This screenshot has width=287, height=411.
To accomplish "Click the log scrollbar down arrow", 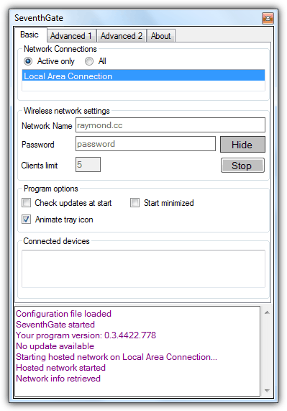I will [267, 391].
